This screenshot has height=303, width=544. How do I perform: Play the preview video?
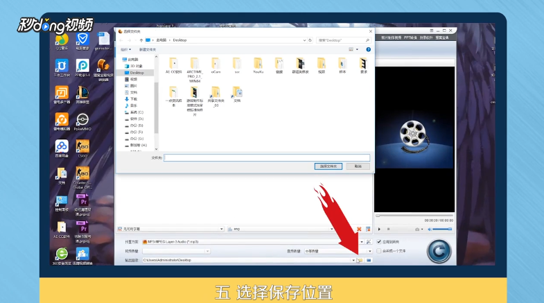coord(379,229)
